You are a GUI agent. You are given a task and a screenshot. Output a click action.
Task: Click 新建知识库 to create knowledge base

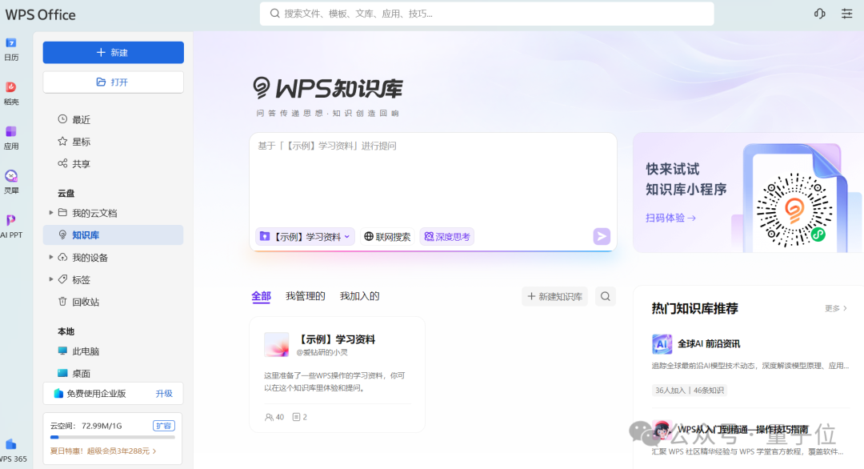click(554, 296)
